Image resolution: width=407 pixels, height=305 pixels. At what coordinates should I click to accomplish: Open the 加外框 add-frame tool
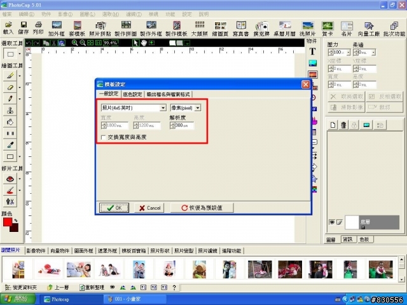pyautogui.click(x=57, y=29)
